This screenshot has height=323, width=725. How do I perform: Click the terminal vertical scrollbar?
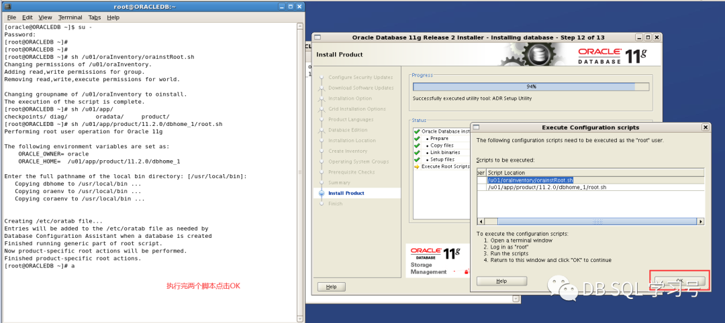tap(301, 173)
